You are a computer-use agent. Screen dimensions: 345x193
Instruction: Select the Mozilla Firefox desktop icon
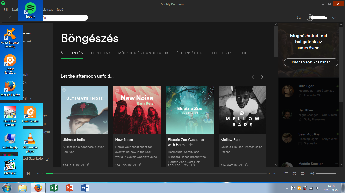click(x=10, y=89)
